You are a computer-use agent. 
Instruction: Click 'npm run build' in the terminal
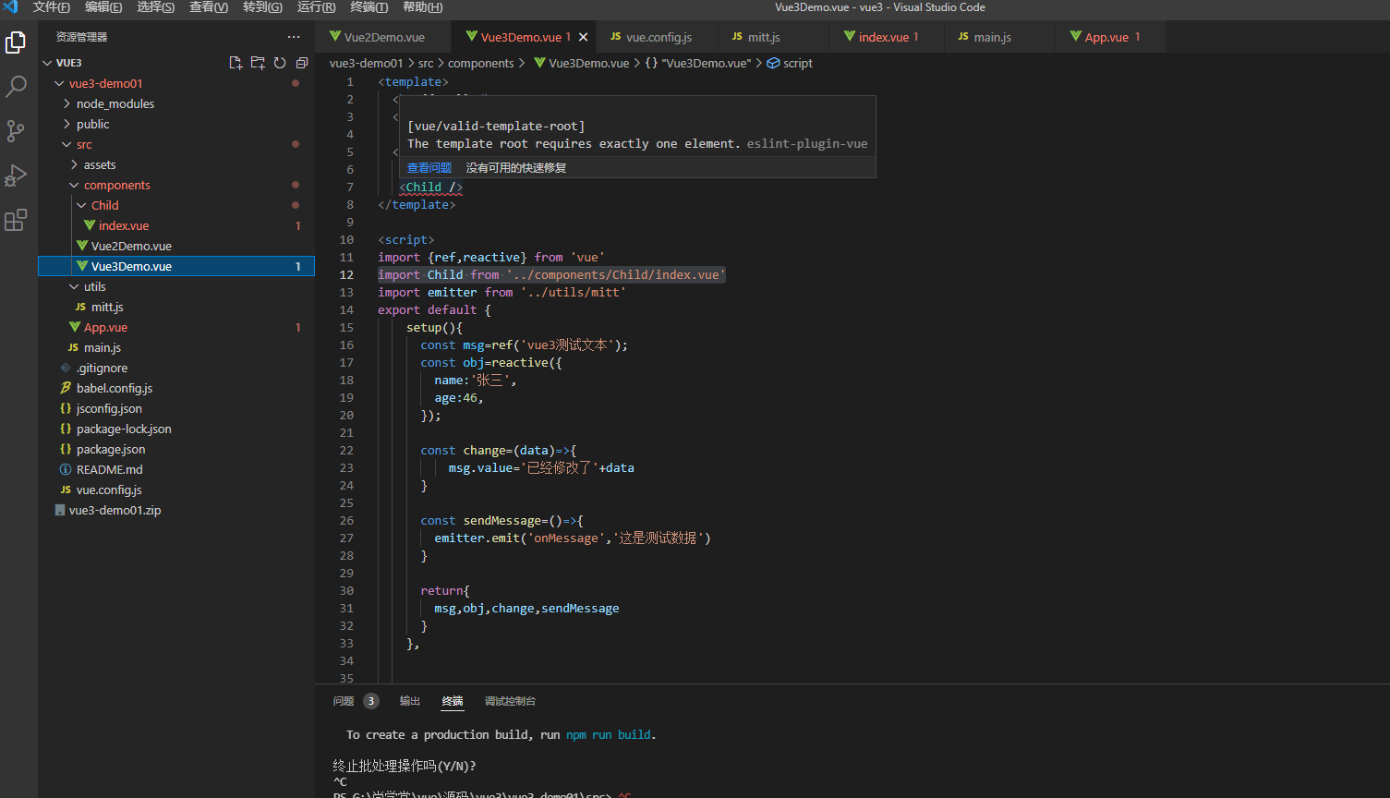tap(609, 735)
